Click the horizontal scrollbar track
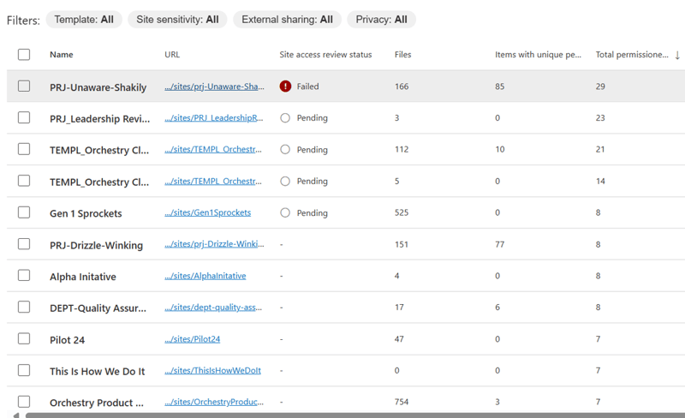Image resolution: width=685 pixels, height=418 pixels. tap(354, 415)
